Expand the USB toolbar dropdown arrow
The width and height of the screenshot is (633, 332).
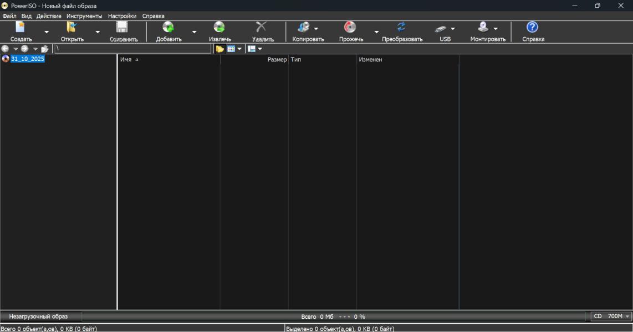tap(453, 29)
